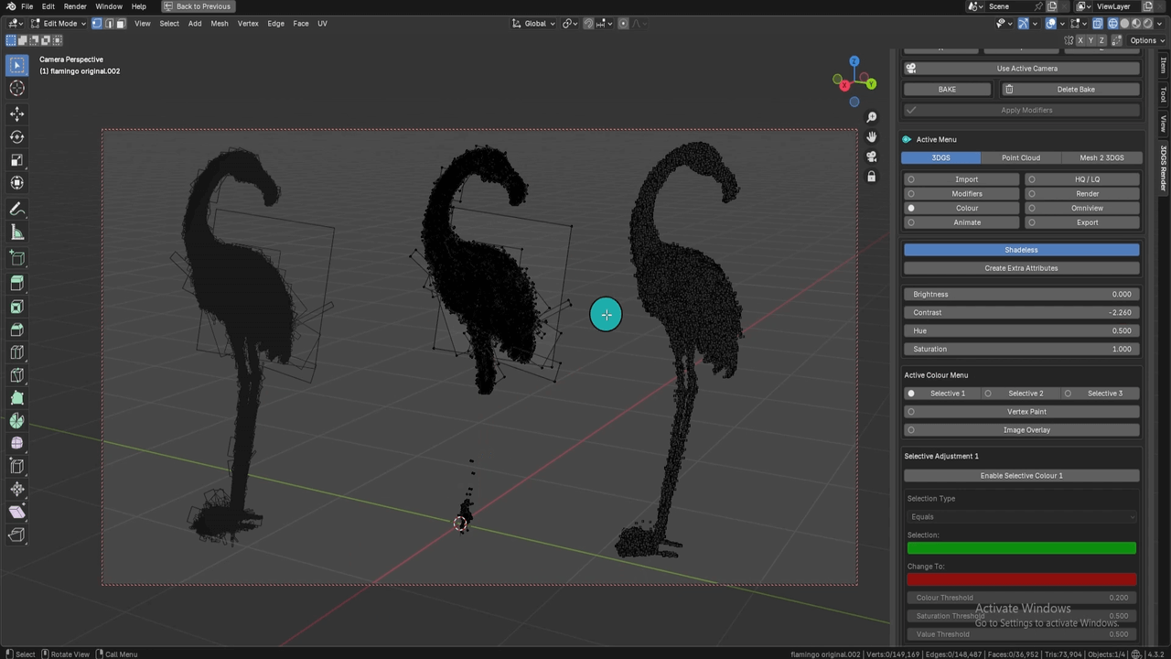Choose the Annotate pencil tool
This screenshot has width=1171, height=659.
[16, 210]
